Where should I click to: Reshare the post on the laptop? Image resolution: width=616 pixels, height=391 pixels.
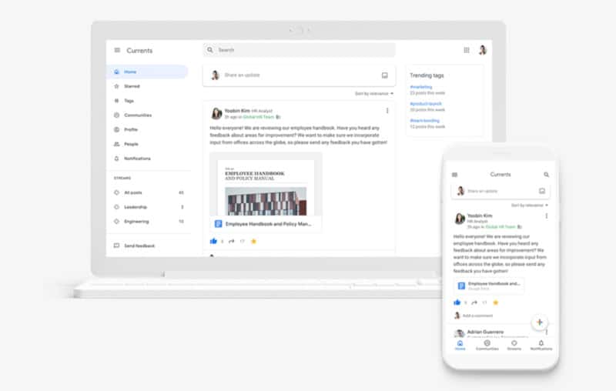pyautogui.click(x=232, y=241)
